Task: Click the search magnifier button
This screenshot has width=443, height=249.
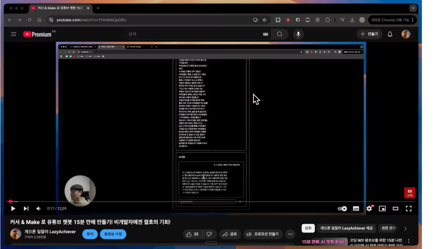Action: pos(280,34)
